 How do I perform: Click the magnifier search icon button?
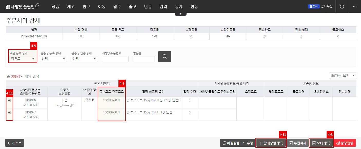164,57
